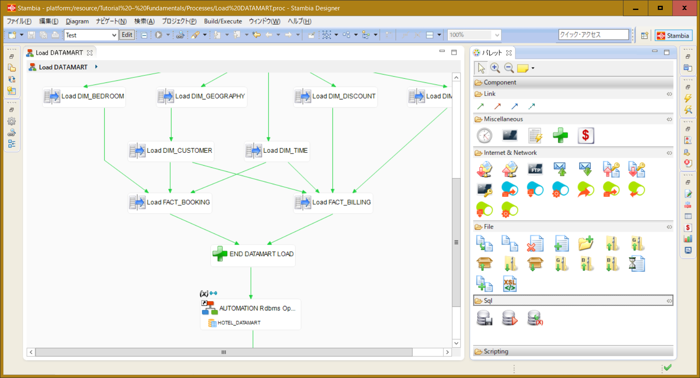Pin the Link palette drawer open
The width and height of the screenshot is (700, 378).
pos(669,94)
